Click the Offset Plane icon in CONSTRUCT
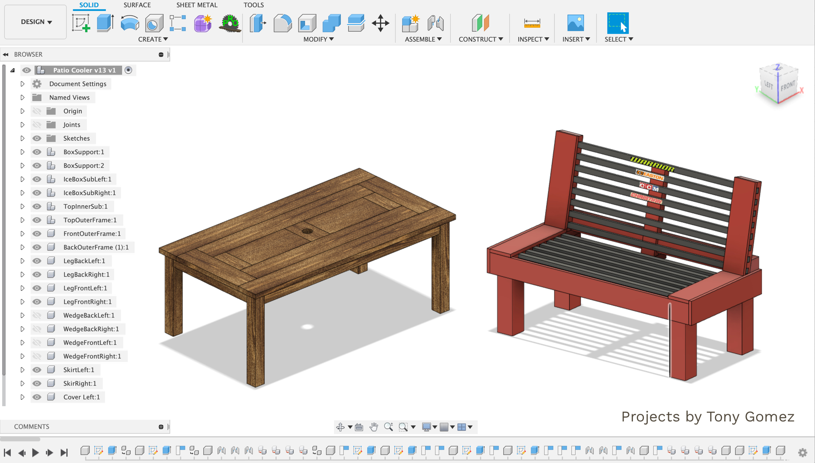 click(x=480, y=22)
